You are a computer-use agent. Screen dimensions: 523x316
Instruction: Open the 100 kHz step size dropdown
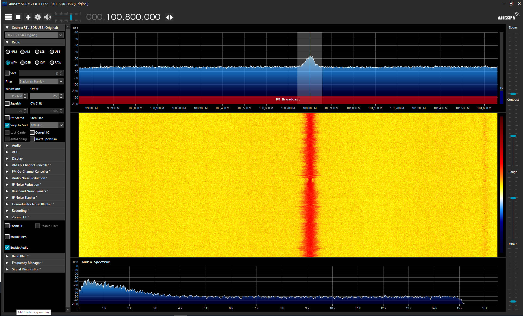click(x=47, y=125)
